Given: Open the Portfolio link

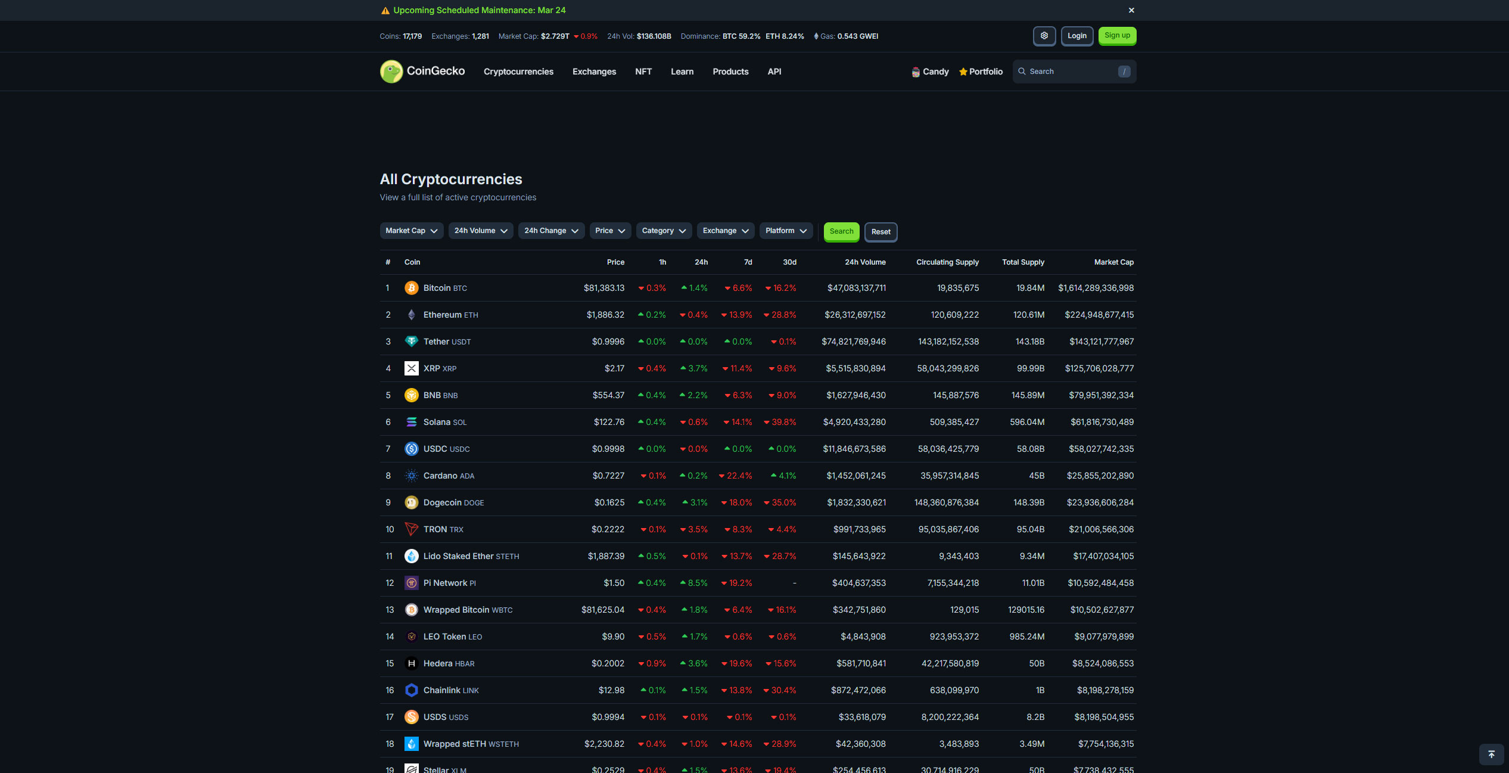Looking at the screenshot, I should tap(981, 72).
